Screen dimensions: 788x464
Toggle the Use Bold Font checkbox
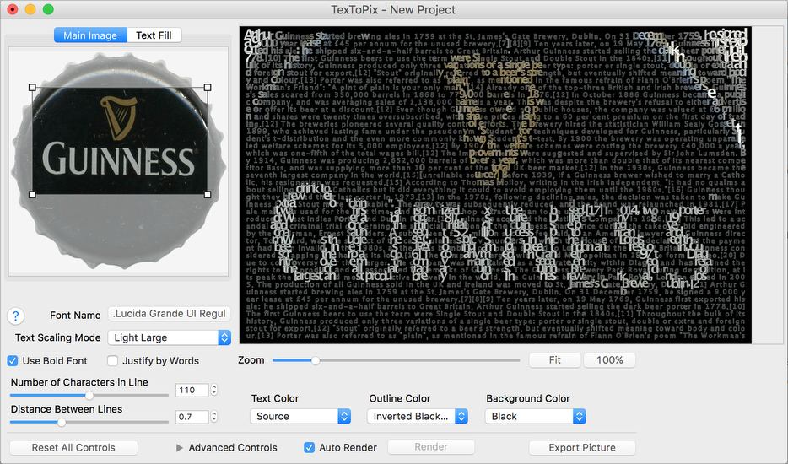13,361
